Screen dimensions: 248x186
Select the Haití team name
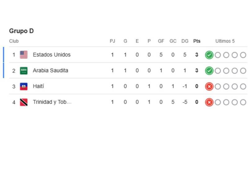click(x=38, y=86)
